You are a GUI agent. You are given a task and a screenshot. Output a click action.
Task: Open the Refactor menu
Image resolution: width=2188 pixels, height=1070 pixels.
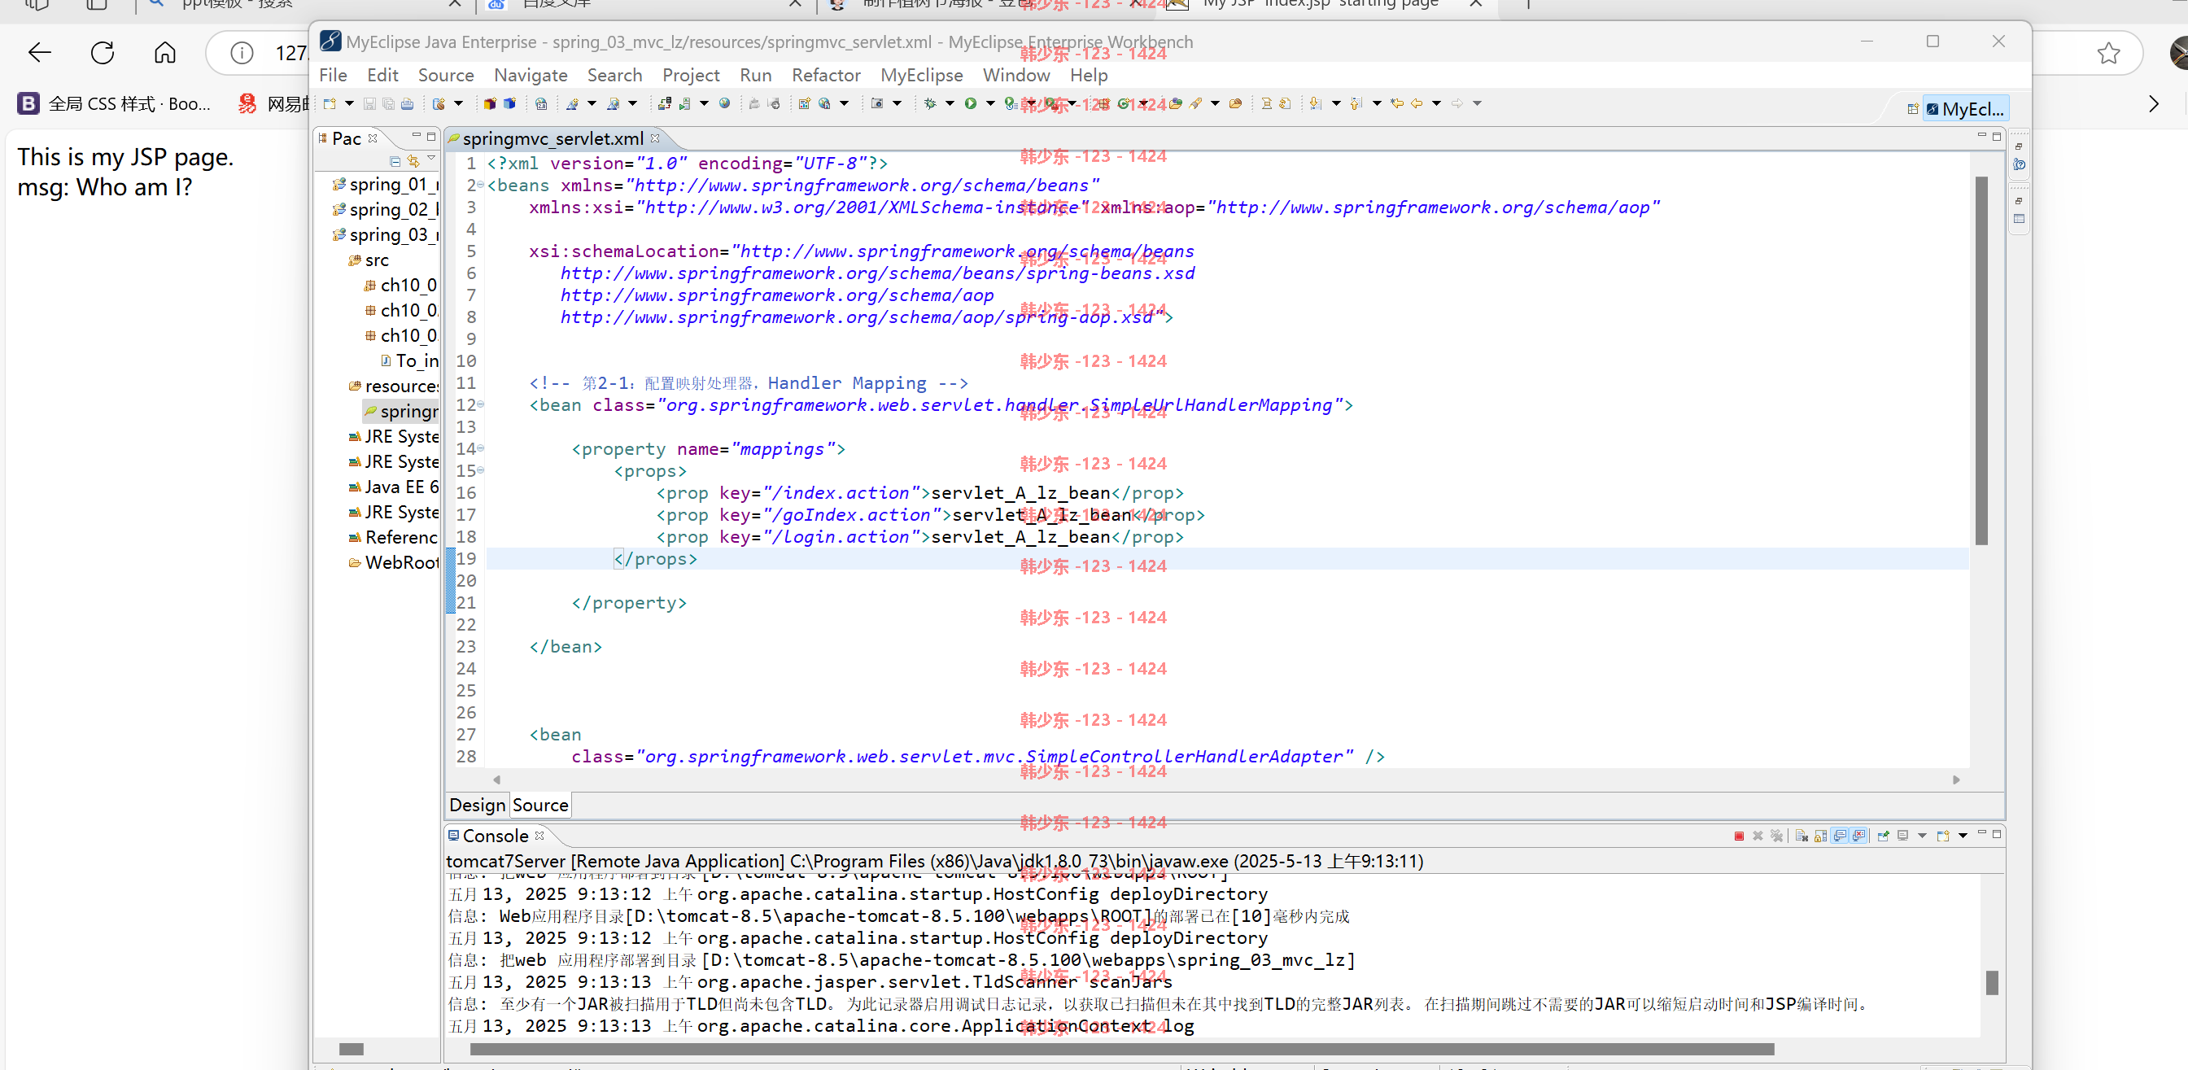click(827, 76)
